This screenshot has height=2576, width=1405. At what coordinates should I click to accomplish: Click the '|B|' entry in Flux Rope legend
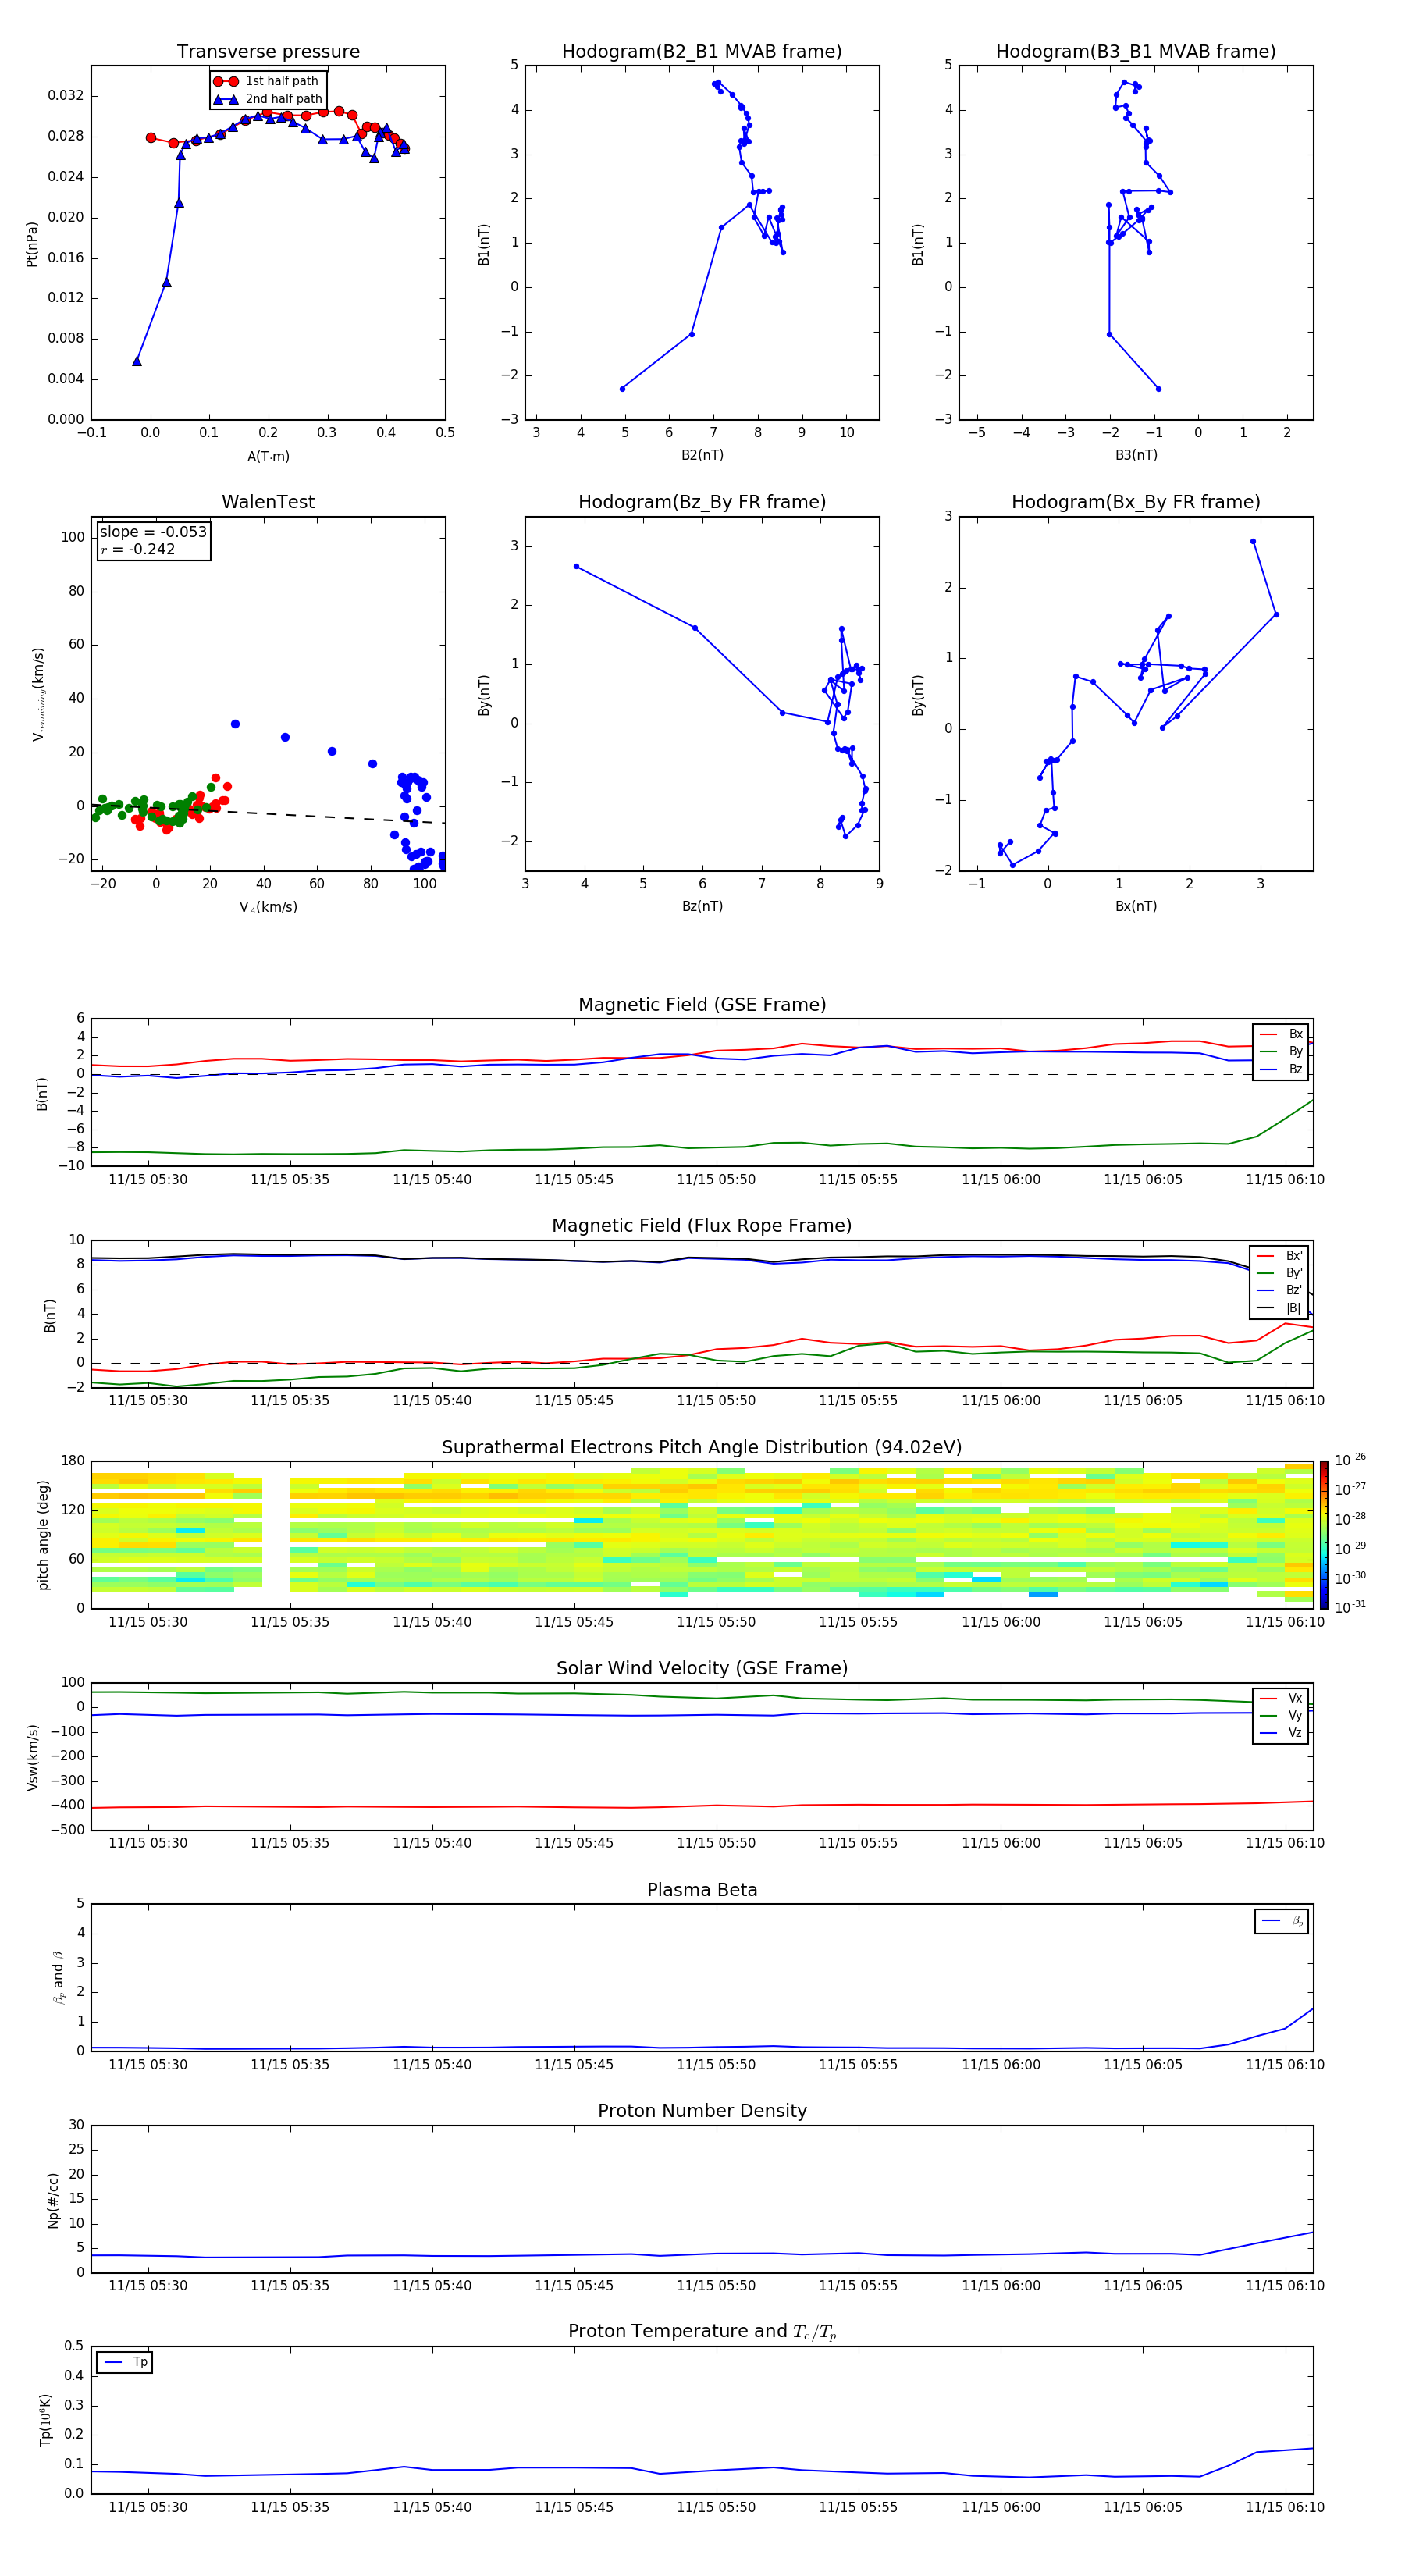1280,1308
